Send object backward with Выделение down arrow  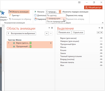click(x=101, y=33)
